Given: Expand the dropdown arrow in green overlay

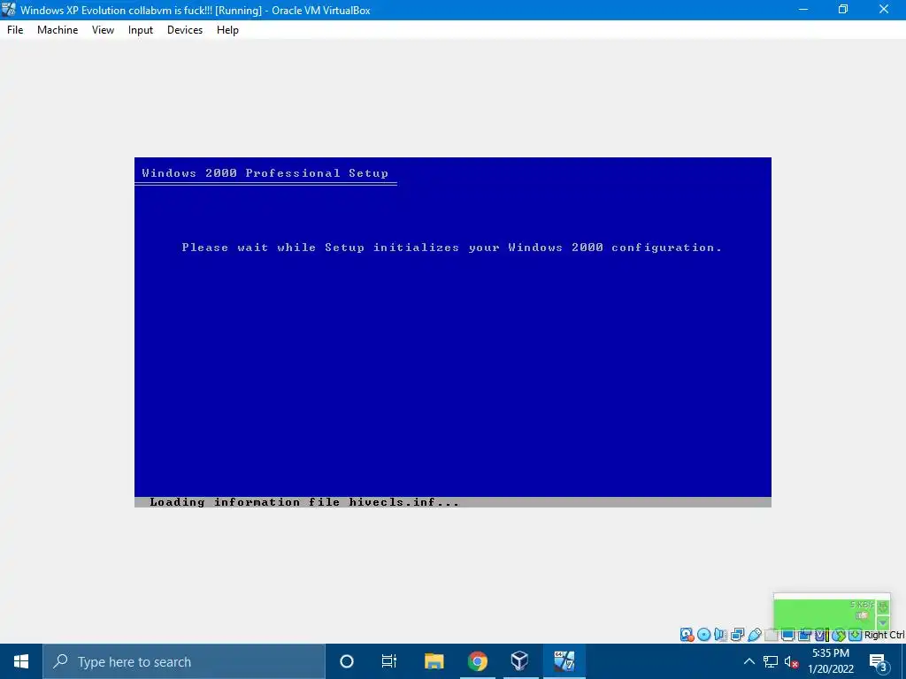Looking at the screenshot, I should coord(883,623).
